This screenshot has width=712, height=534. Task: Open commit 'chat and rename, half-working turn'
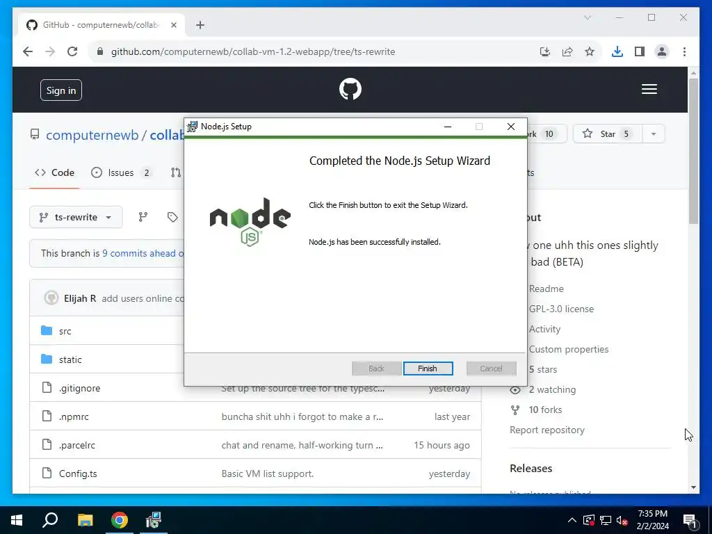(302, 446)
